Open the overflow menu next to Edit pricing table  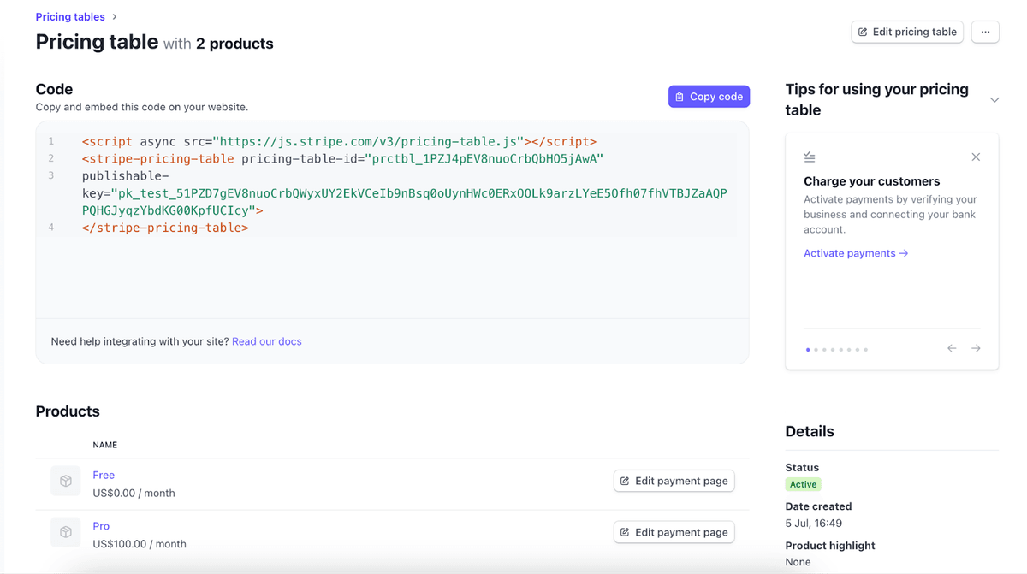(985, 32)
